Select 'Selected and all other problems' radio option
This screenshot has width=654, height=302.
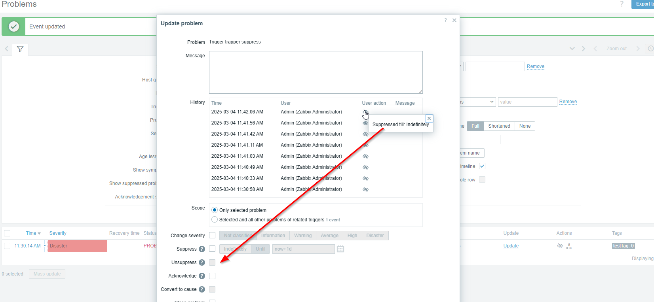(215, 220)
